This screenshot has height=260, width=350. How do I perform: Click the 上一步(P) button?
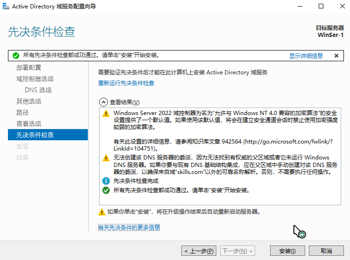tap(199, 251)
